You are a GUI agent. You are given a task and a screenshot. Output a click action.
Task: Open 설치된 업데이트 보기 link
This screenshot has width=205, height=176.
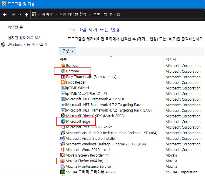pyautogui.click(x=25, y=38)
